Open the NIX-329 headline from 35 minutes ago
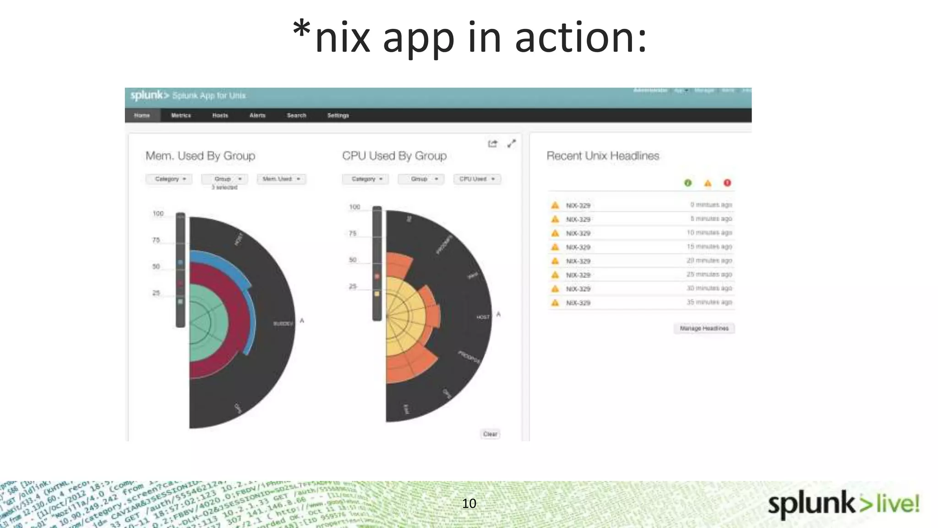Screen dimensions: 938x528 pyautogui.click(x=641, y=302)
